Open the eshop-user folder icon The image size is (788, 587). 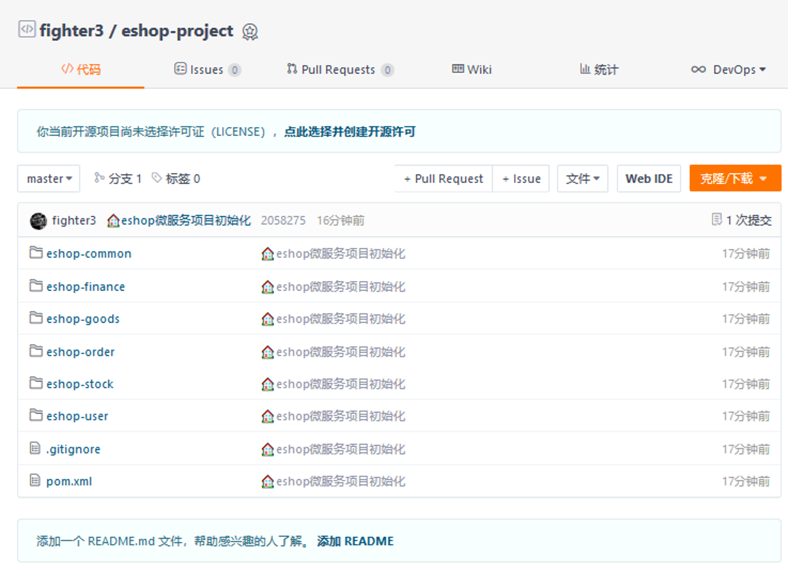36,415
